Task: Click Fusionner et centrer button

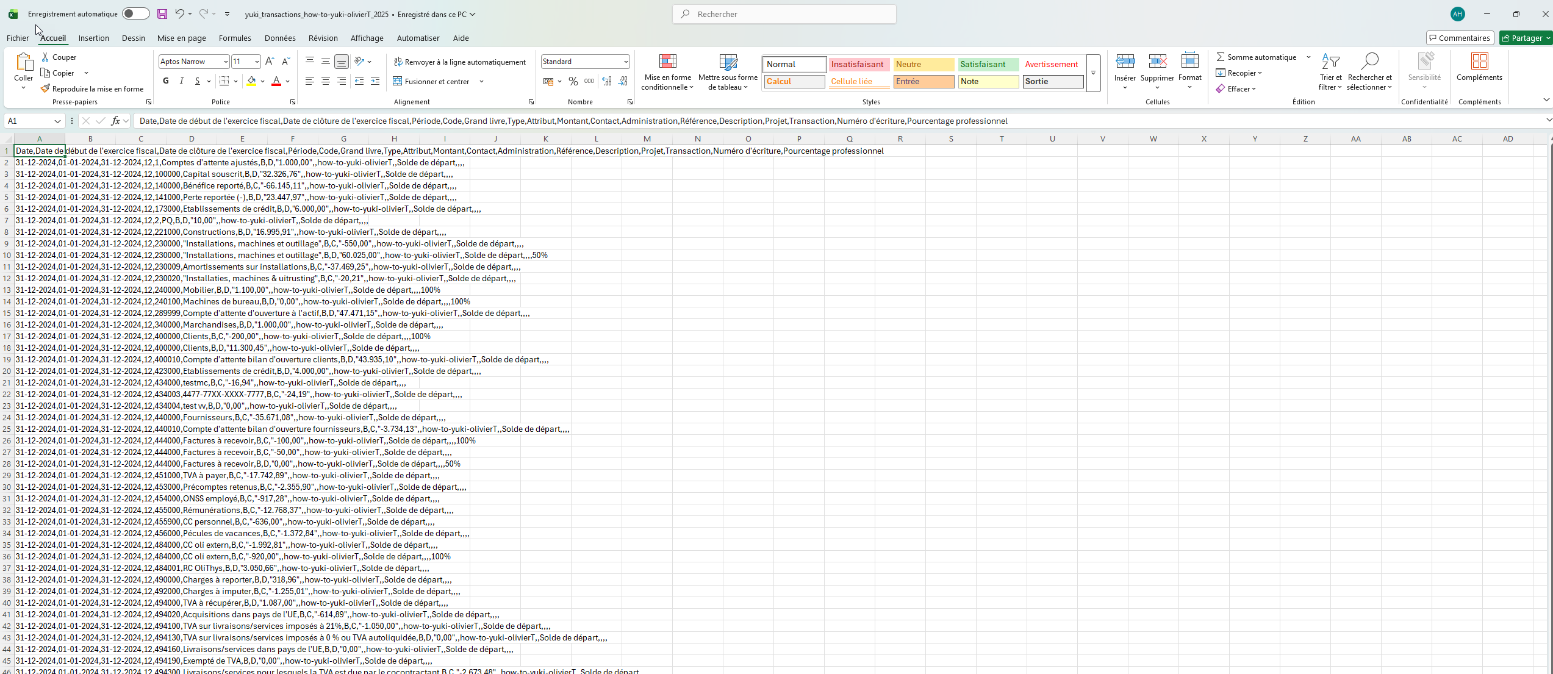Action: pyautogui.click(x=432, y=81)
